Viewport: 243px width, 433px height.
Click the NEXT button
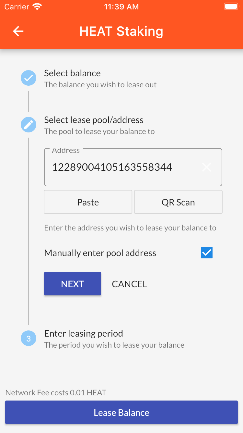tap(73, 284)
